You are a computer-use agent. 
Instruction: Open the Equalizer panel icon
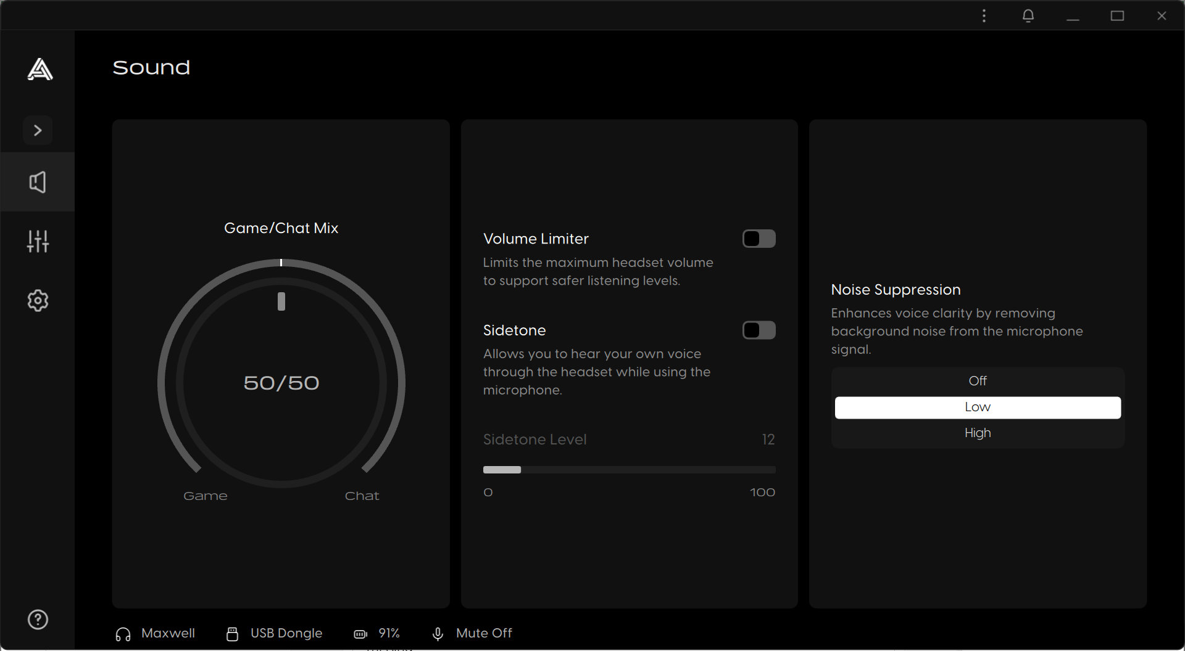tap(38, 241)
